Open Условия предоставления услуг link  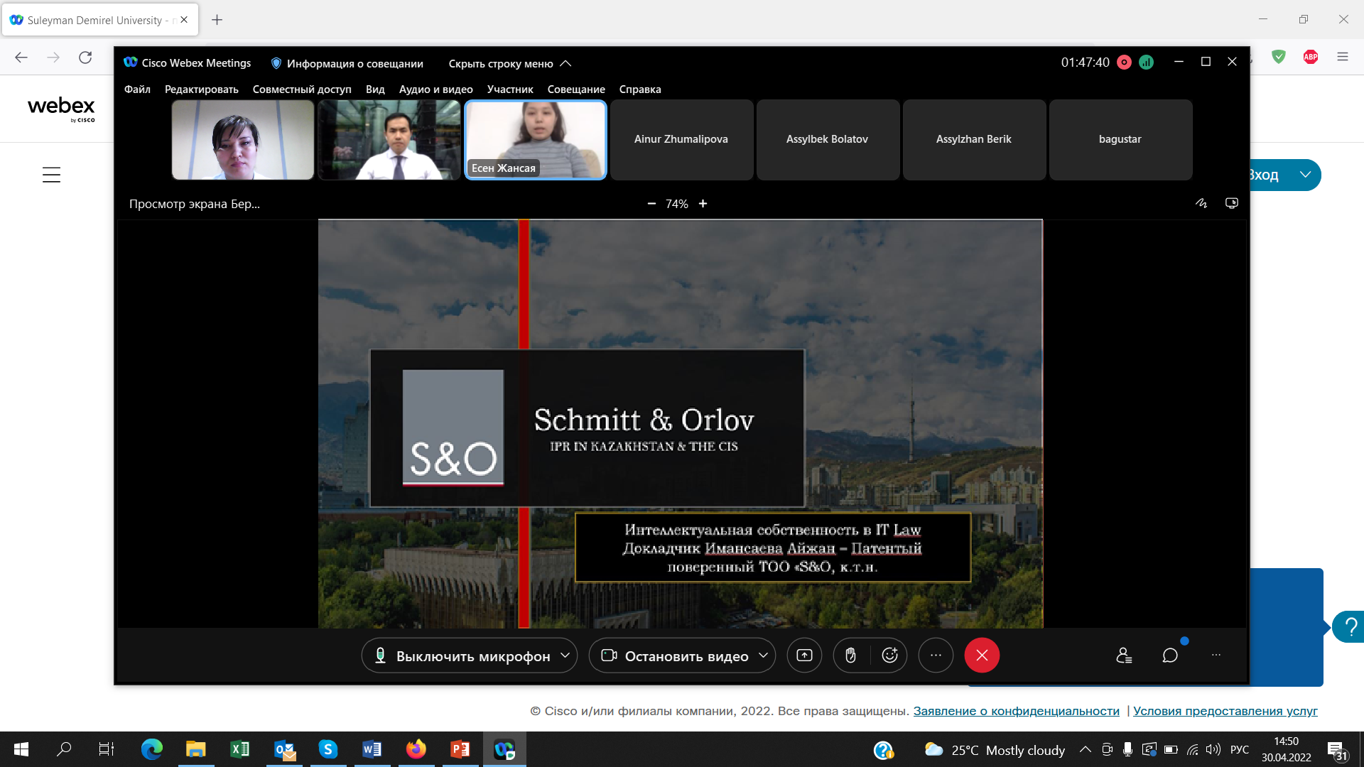1225,711
